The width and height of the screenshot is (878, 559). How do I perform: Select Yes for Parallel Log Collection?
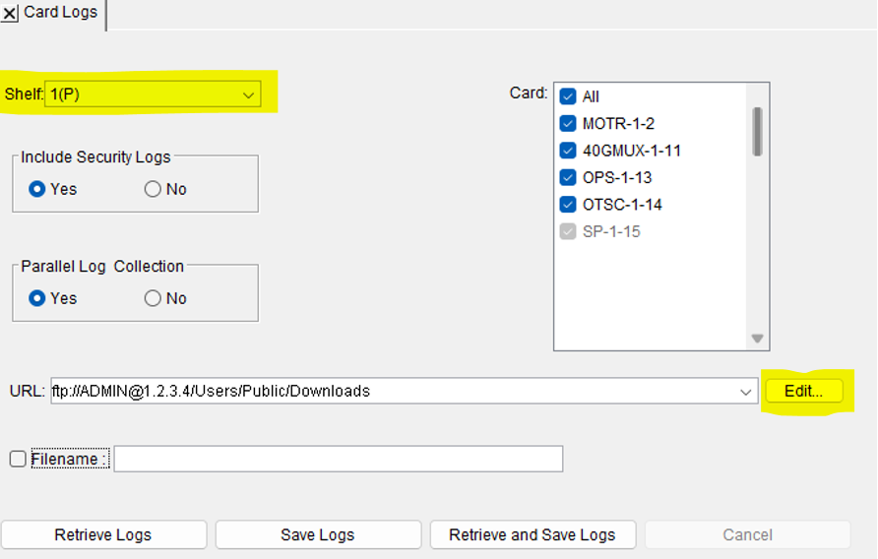[37, 298]
